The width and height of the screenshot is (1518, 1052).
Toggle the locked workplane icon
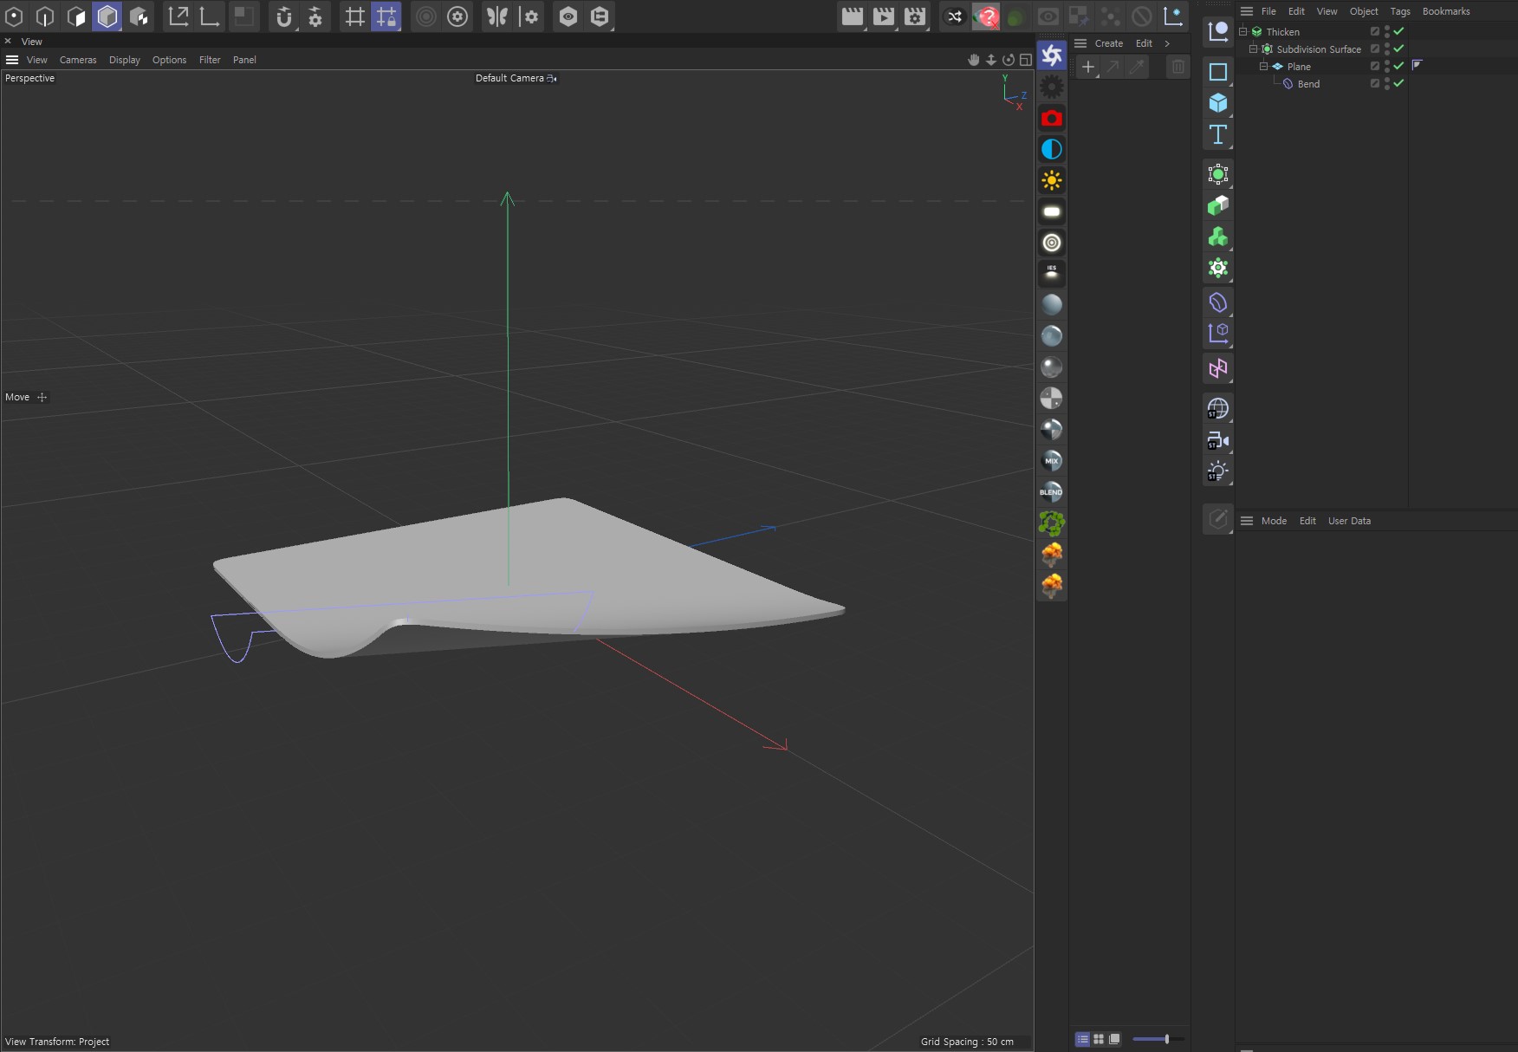click(386, 16)
